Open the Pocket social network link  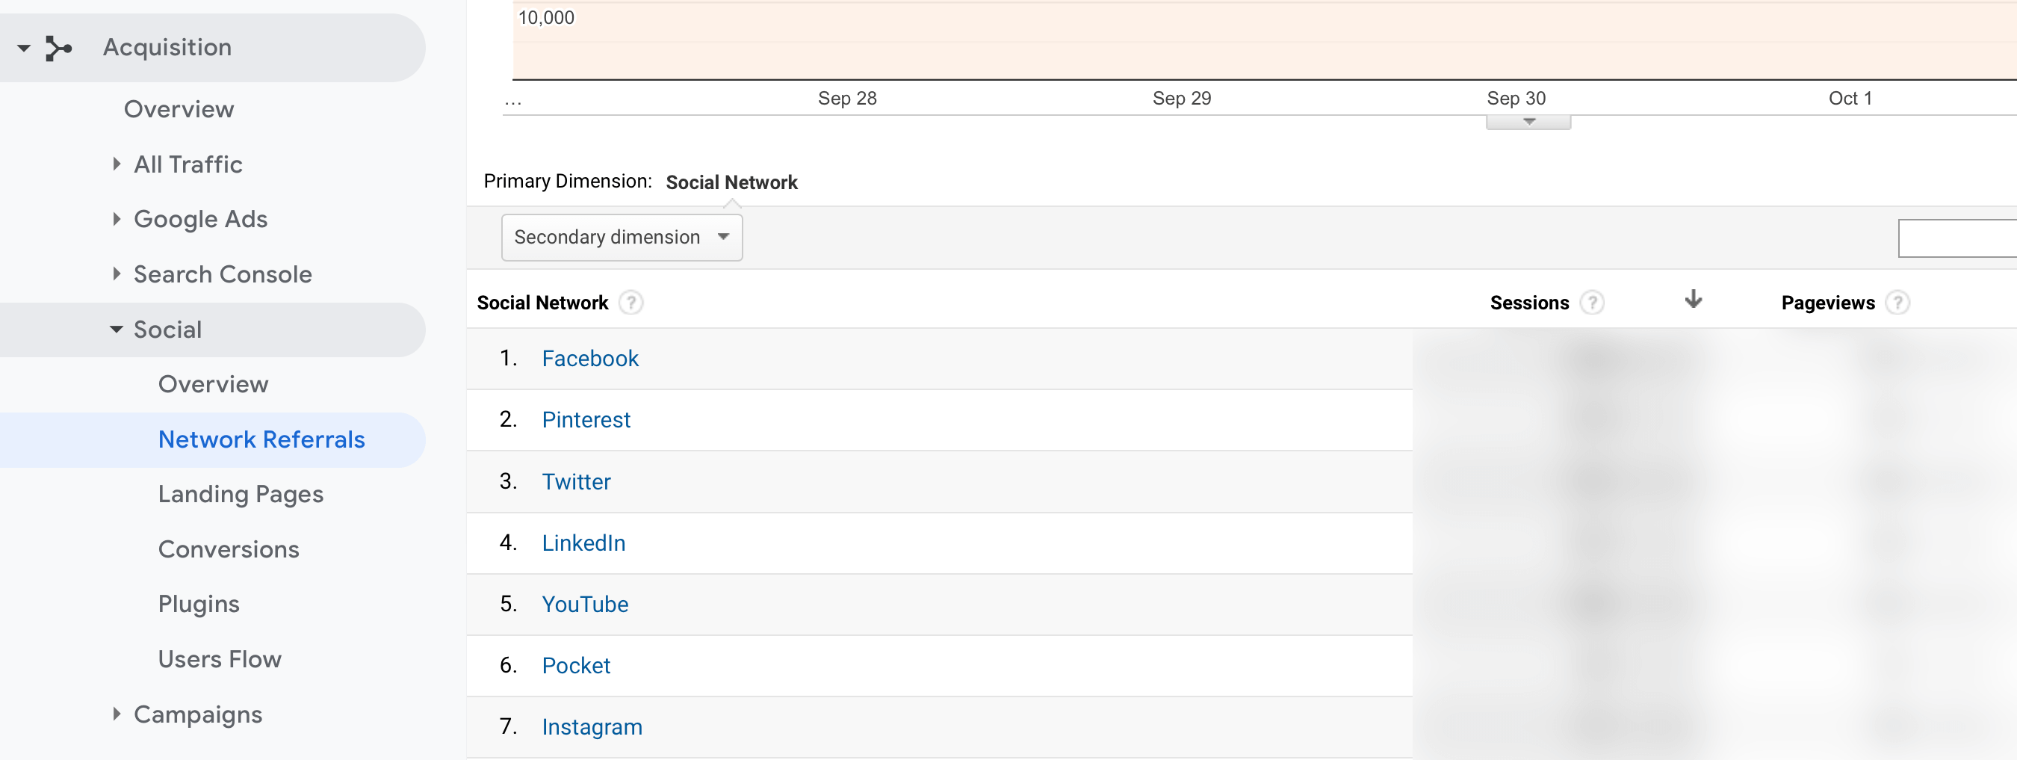pos(575,665)
